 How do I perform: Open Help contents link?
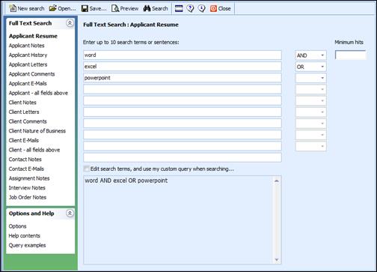click(25, 236)
